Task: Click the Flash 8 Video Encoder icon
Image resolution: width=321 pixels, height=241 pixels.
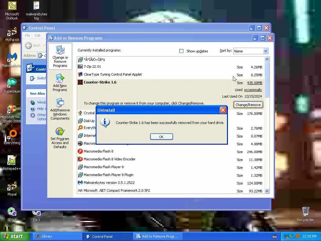Action: tap(80, 159)
